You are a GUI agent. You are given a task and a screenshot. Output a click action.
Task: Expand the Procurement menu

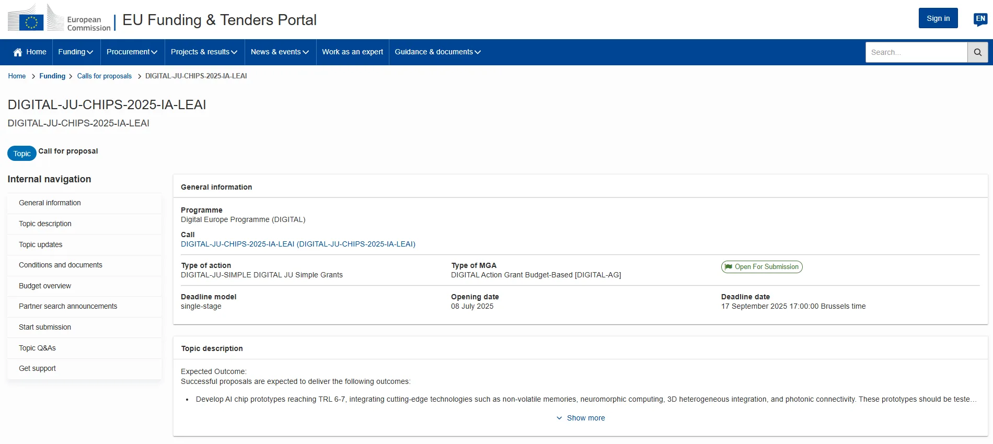132,52
